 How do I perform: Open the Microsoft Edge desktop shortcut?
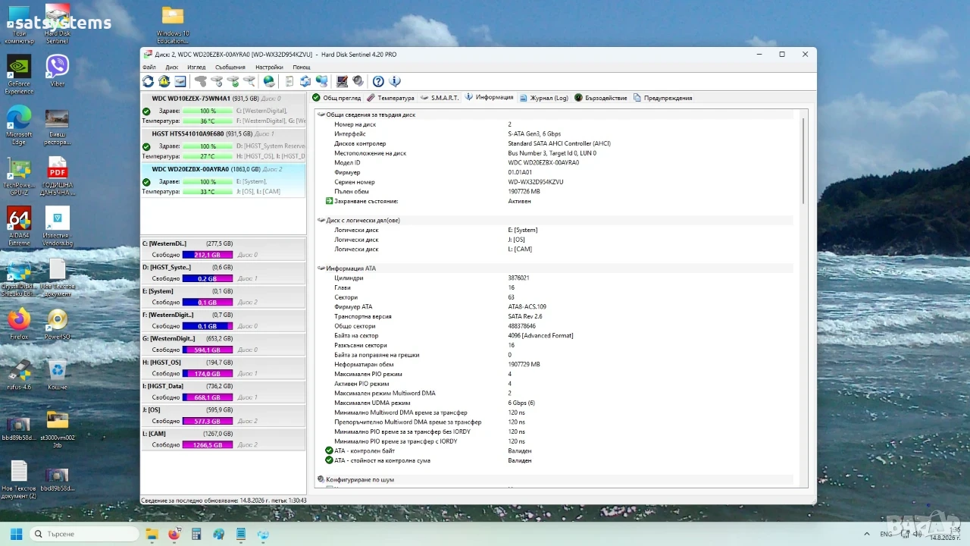tap(19, 125)
